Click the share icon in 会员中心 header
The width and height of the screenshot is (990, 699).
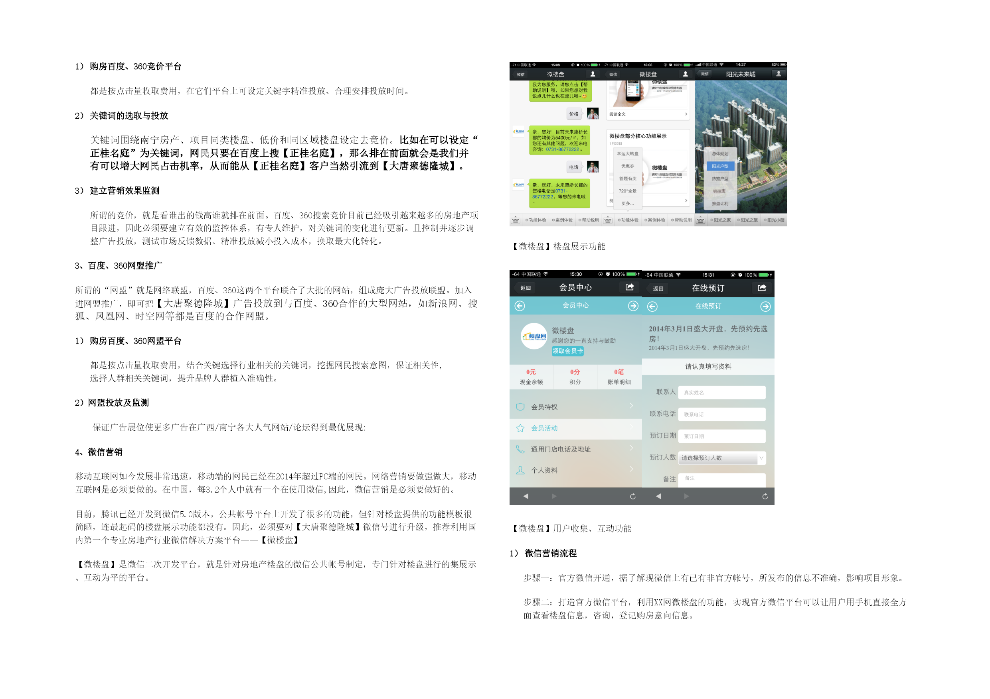point(630,287)
